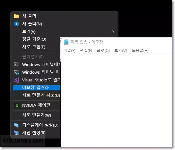Image resolution: width=175 pixels, height=150 pixels.
Task: Open Notepad's 보기(V) menu
Action: tap(121, 51)
